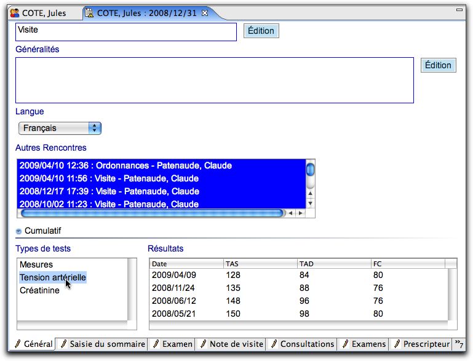Select the COTE, Jules : 2008/12/31 tab
473x361 pixels.
pyautogui.click(x=146, y=14)
